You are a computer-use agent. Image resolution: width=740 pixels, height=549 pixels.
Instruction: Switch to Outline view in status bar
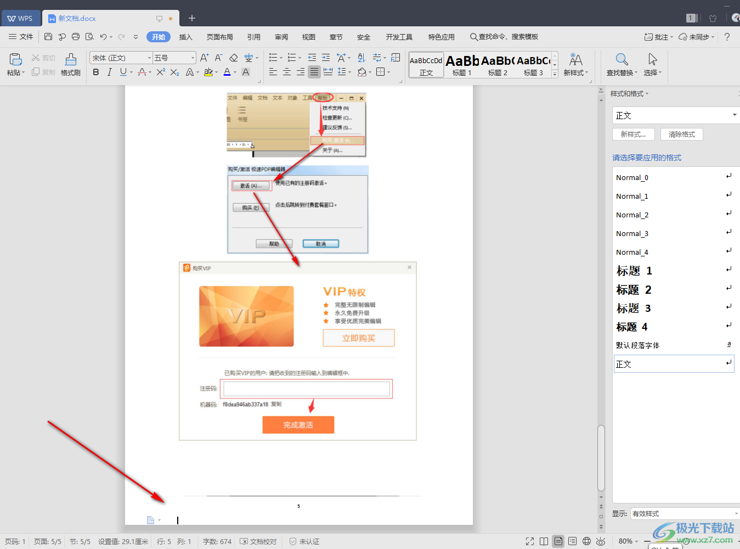click(572, 541)
